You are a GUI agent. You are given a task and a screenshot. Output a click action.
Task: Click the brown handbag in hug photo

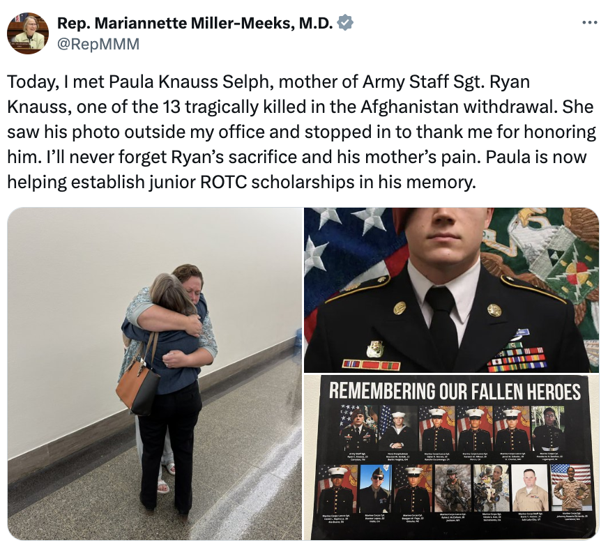click(x=137, y=387)
